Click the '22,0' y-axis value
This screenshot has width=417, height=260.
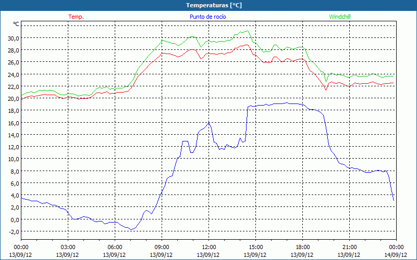(x=14, y=87)
